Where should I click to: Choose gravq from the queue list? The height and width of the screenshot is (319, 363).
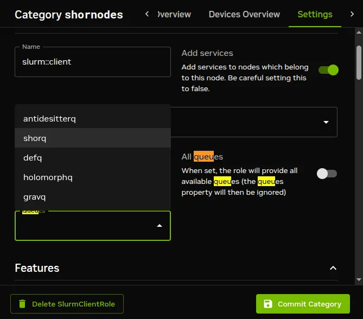[x=93, y=197]
